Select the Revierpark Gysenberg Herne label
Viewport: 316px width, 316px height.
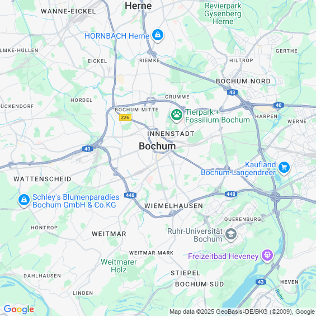pos(223,13)
